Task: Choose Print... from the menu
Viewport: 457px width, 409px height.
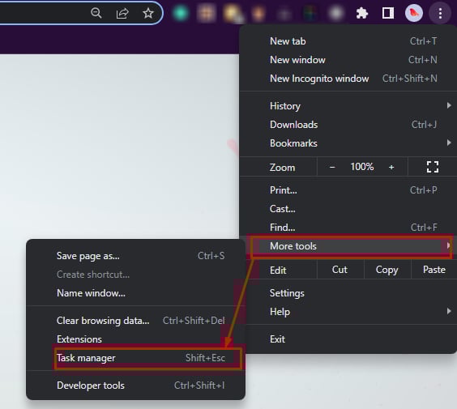Action: [x=348, y=190]
